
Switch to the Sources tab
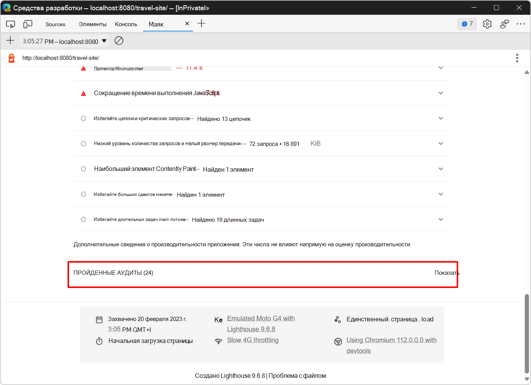tap(55, 24)
